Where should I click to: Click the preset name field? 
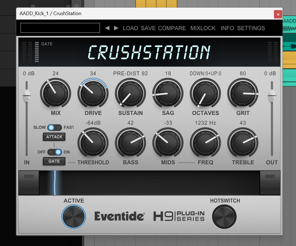coord(60,28)
